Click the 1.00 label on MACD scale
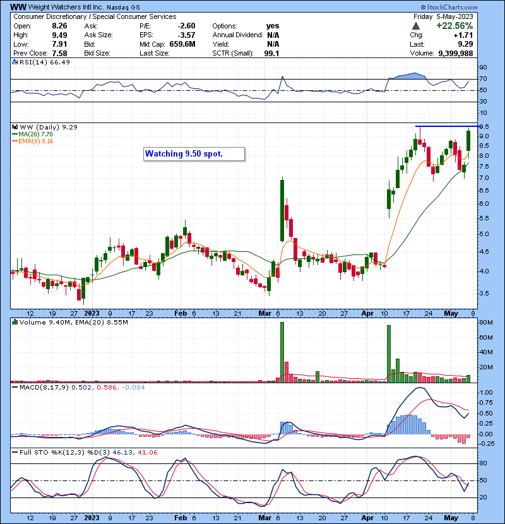The image size is (505, 524). click(485, 392)
